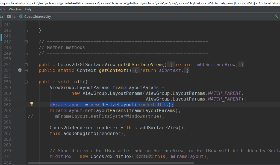Open the Window menu
This screenshot has width=280, height=165.
click(15, 9)
